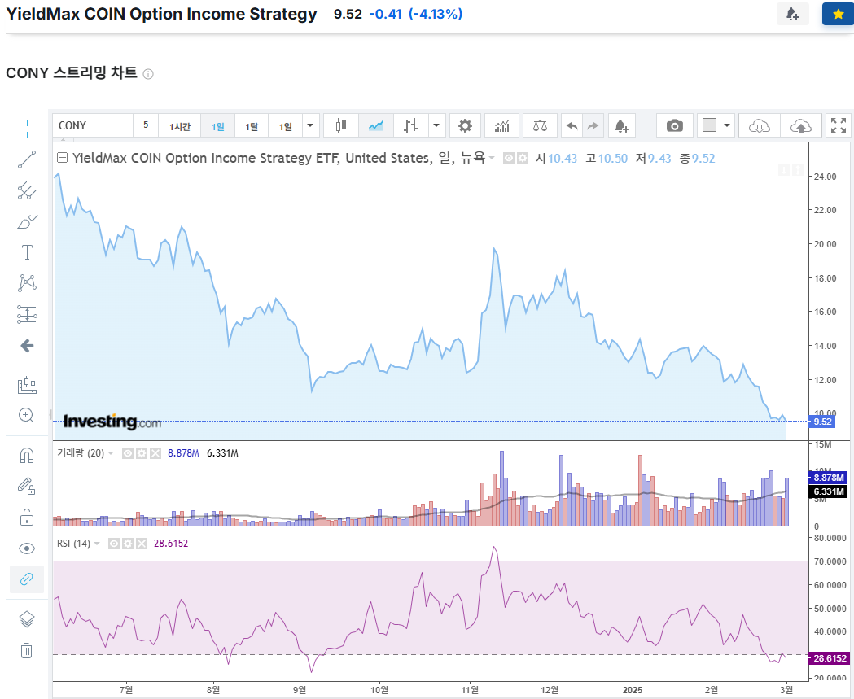Enter fullscreen chart mode
The image size is (854, 699).
839,126
